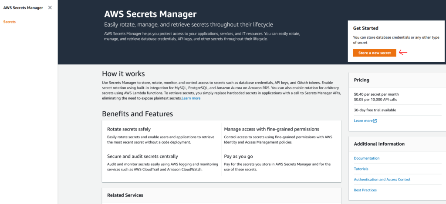Open the Pricing Learn more link
The height and width of the screenshot is (204, 446).
[x=363, y=121]
